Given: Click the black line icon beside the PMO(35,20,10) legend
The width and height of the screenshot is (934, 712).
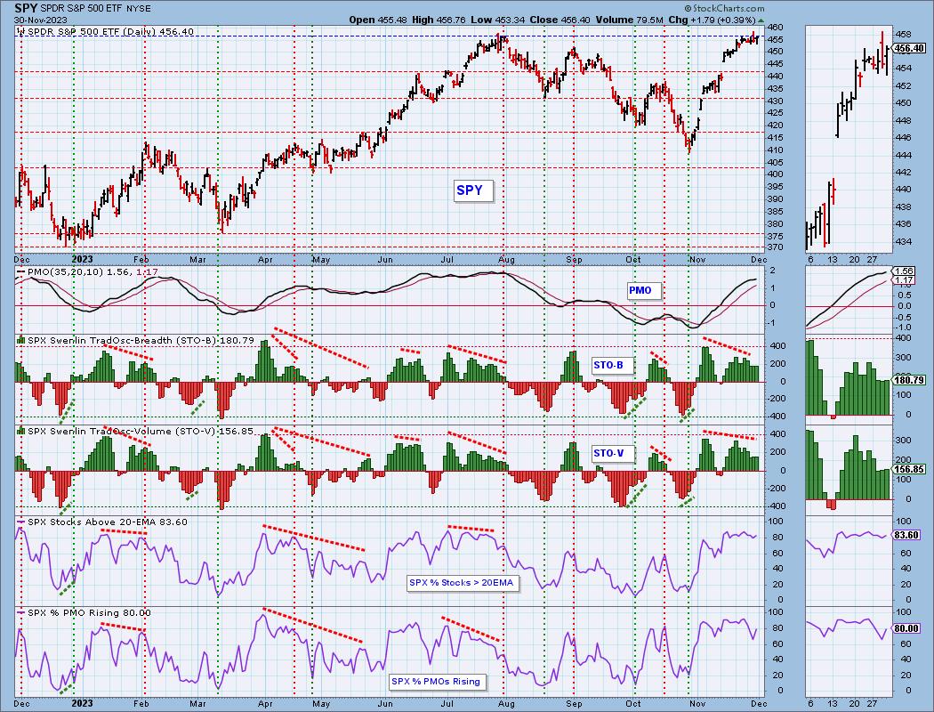Looking at the screenshot, I should pos(20,271).
